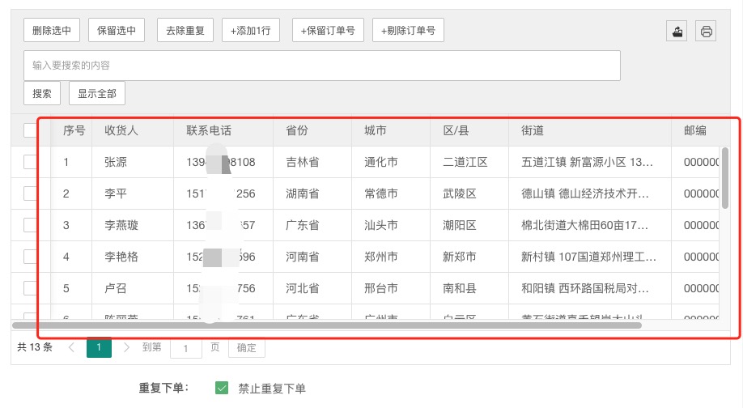Image resolution: width=743 pixels, height=408 pixels.
Task: Click the print icon button
Action: pos(706,32)
